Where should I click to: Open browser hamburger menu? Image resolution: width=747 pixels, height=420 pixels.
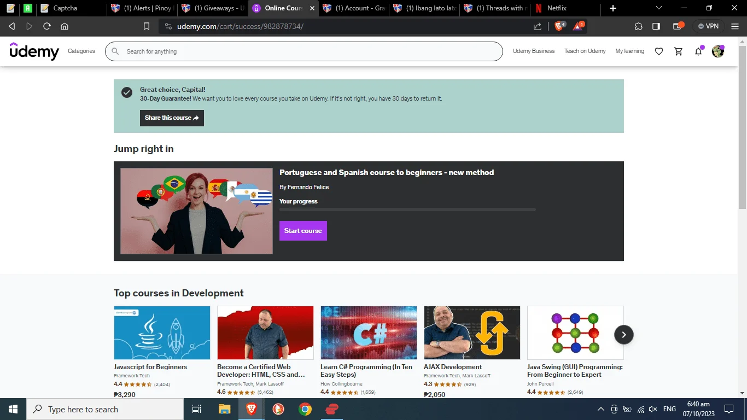point(736,26)
